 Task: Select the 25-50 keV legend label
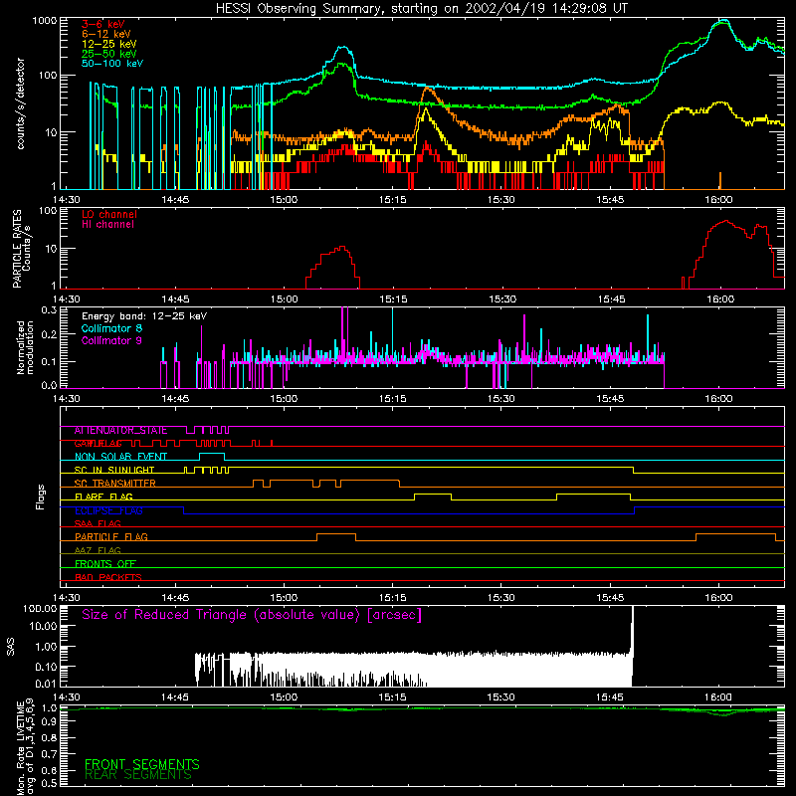(109, 54)
